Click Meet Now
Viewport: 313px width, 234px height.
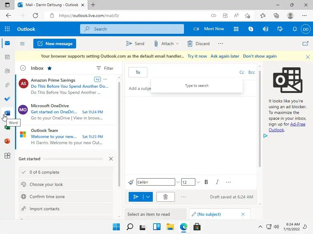209,29
